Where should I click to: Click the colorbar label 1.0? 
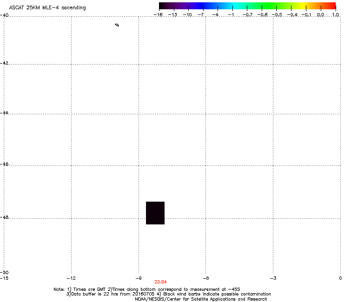click(336, 15)
